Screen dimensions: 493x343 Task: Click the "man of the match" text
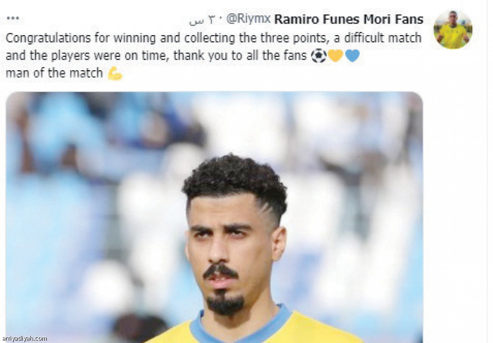[54, 73]
